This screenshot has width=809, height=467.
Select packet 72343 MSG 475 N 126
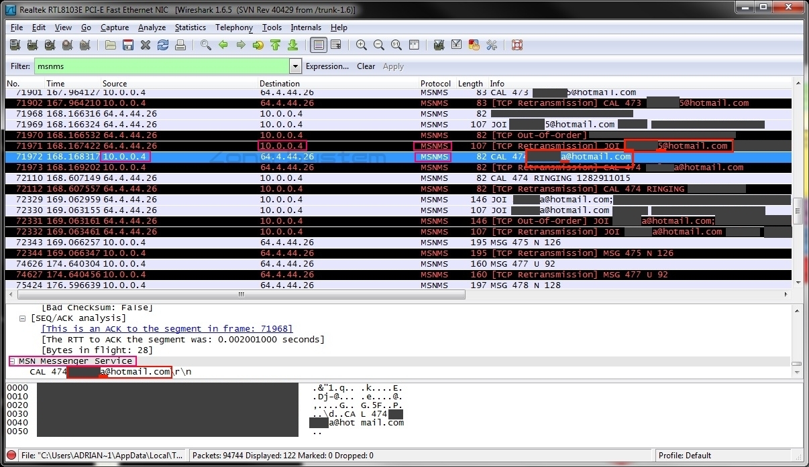click(x=398, y=243)
